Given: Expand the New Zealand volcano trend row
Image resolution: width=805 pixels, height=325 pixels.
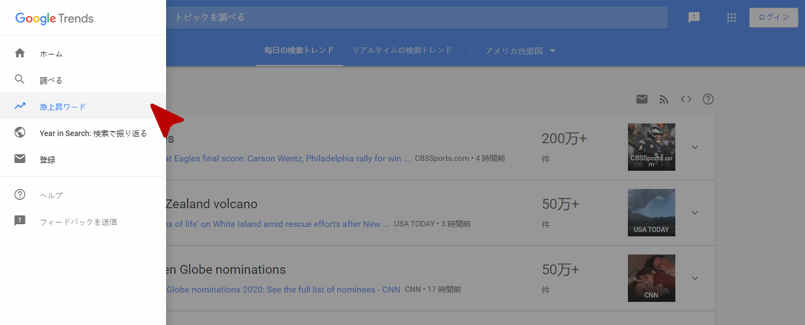Looking at the screenshot, I should [x=695, y=213].
